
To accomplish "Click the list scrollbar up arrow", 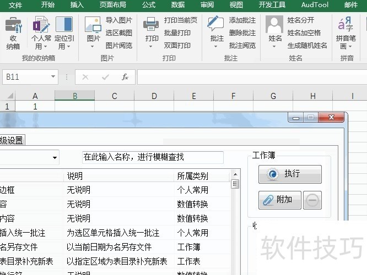I will [235, 174].
